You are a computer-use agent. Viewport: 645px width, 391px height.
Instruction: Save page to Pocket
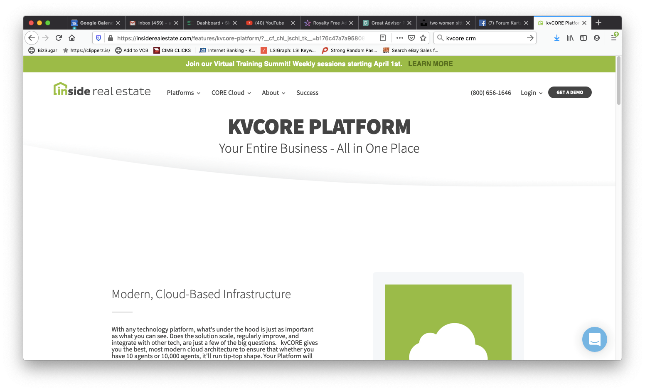pos(411,38)
